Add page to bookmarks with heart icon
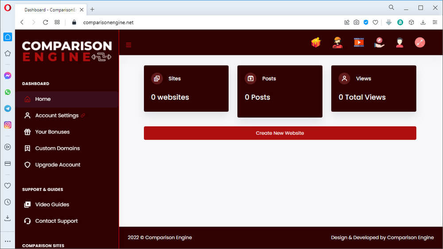The image size is (443, 249). pyautogui.click(x=375, y=22)
